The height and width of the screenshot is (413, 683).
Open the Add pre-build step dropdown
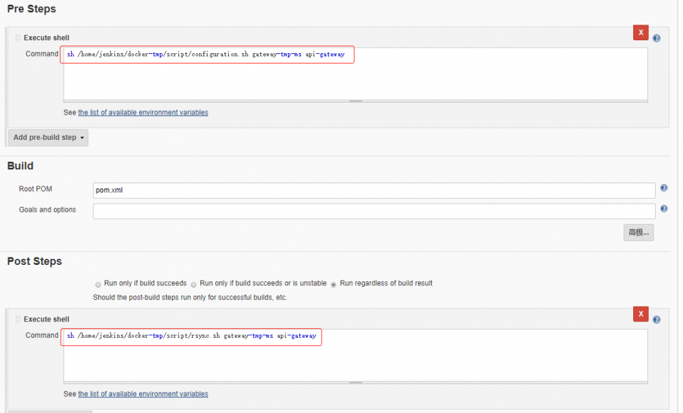[x=48, y=137]
